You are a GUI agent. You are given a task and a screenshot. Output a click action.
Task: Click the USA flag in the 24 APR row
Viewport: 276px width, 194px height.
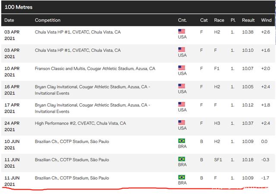click(182, 122)
